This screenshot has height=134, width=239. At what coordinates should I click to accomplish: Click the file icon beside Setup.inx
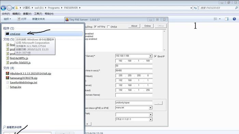(x=7, y=87)
